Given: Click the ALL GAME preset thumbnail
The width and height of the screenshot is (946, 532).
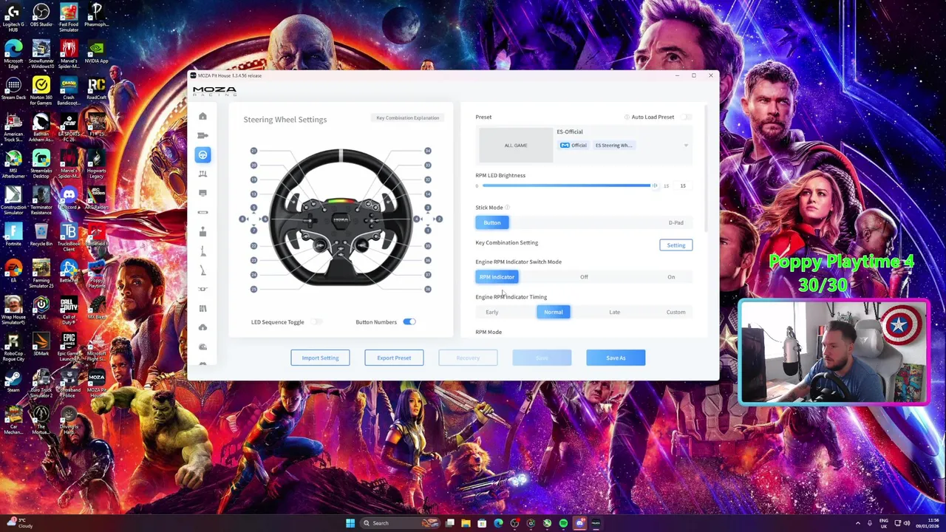Looking at the screenshot, I should click(516, 146).
